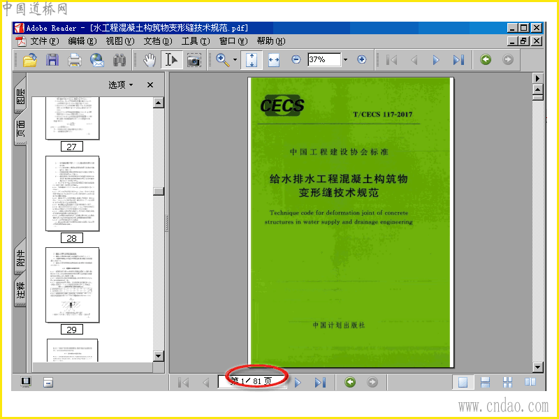The width and height of the screenshot is (559, 419).
Task: Open the 视图(V) menu
Action: pos(119,41)
